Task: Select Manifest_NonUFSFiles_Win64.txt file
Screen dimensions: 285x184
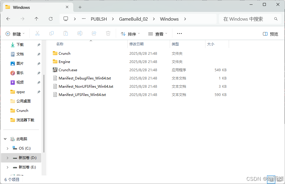Action: point(86,86)
